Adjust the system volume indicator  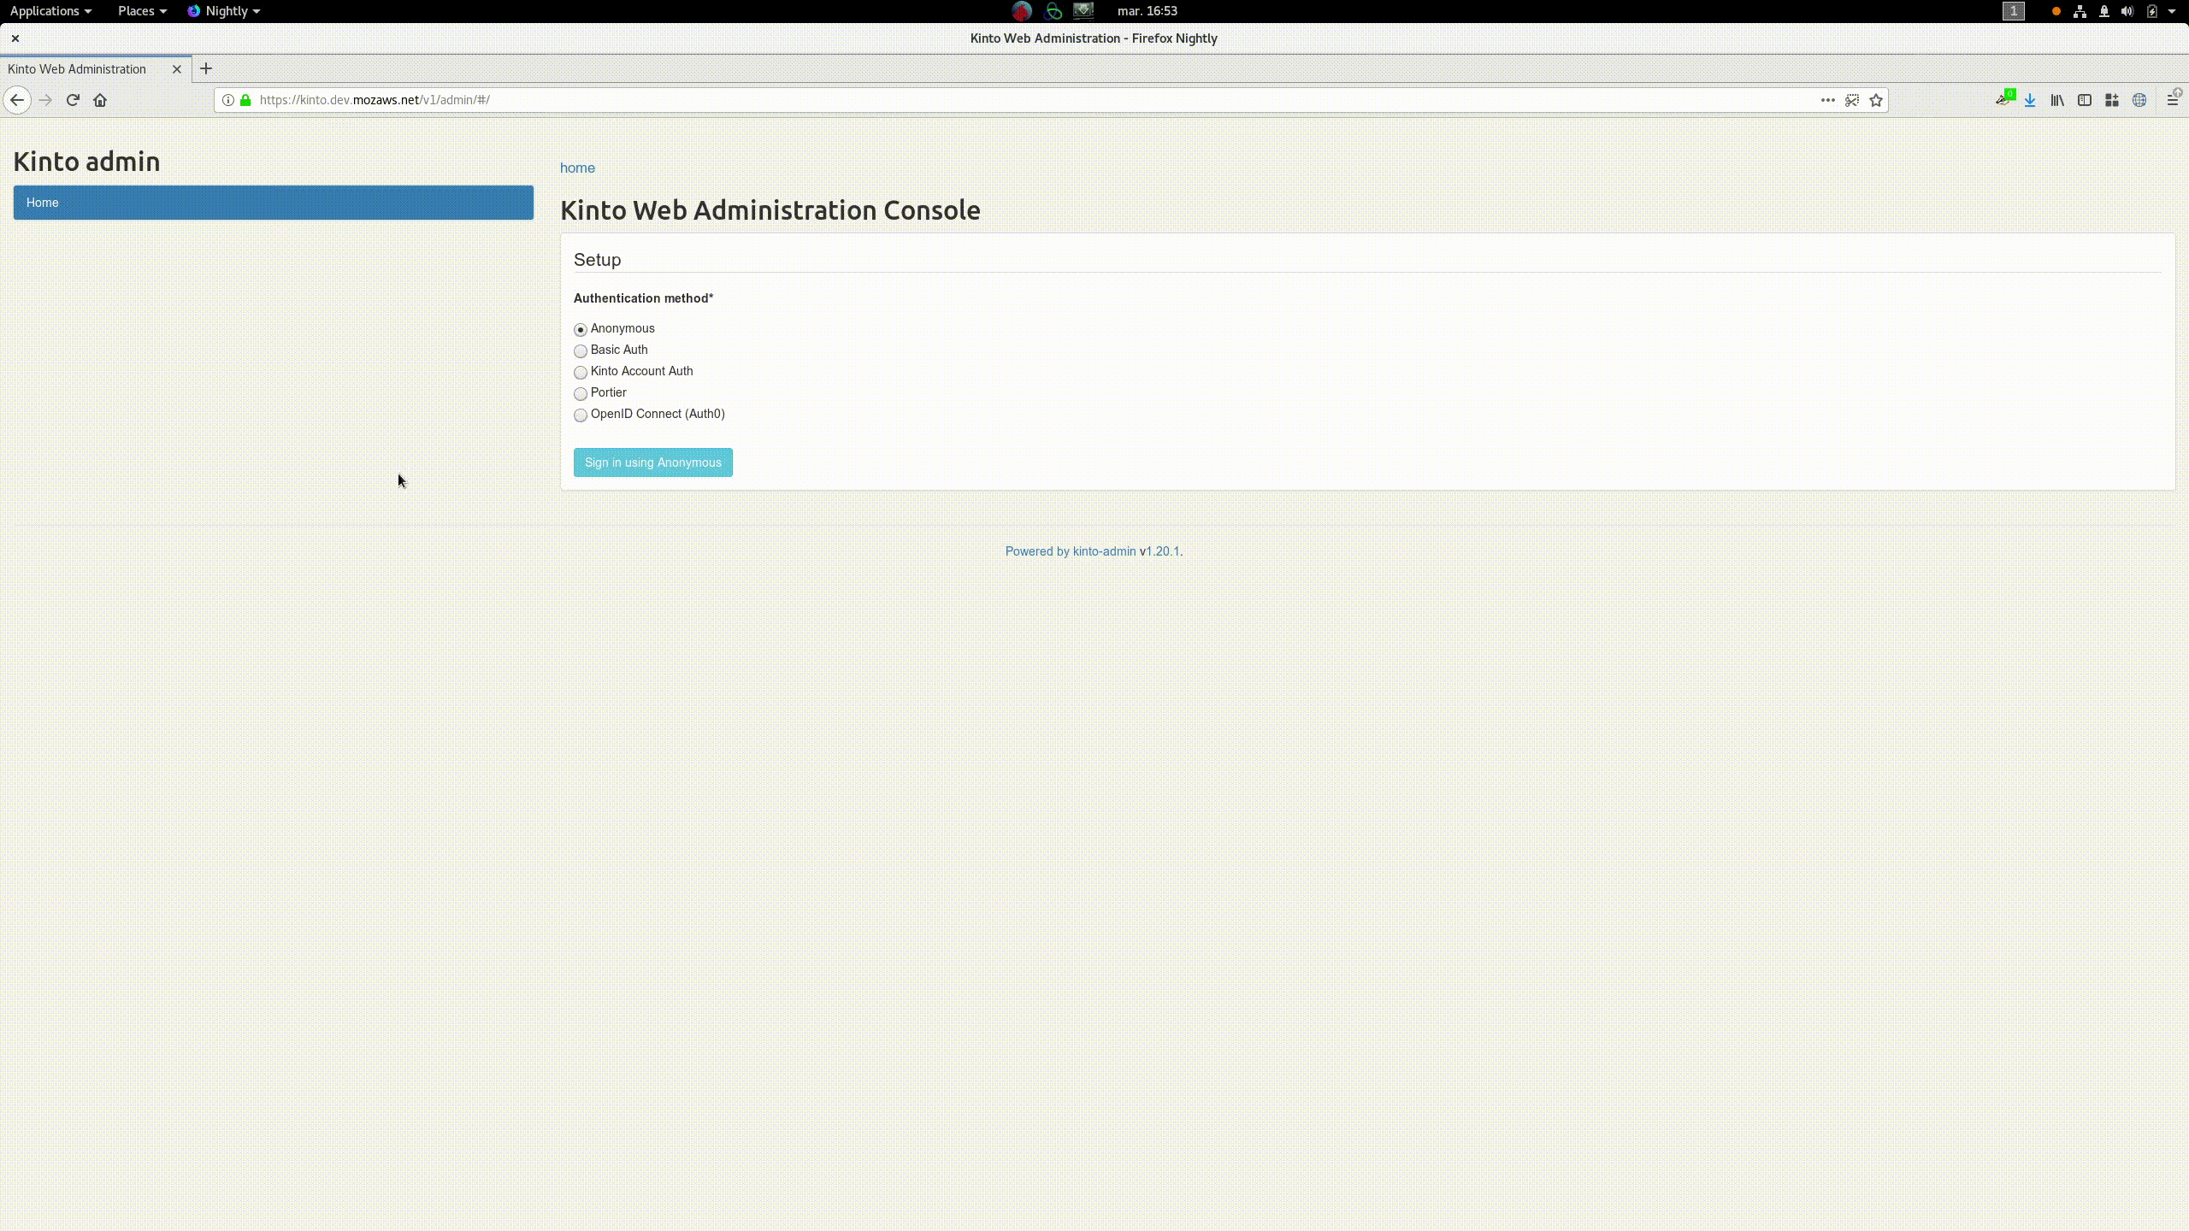(2126, 11)
